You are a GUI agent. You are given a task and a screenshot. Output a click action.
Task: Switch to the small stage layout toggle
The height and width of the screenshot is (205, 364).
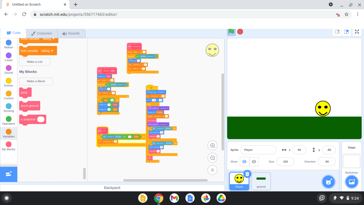337,31
